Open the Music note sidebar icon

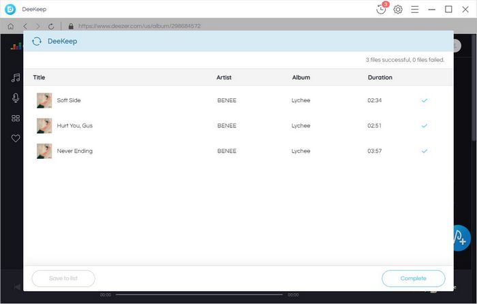tap(16, 78)
